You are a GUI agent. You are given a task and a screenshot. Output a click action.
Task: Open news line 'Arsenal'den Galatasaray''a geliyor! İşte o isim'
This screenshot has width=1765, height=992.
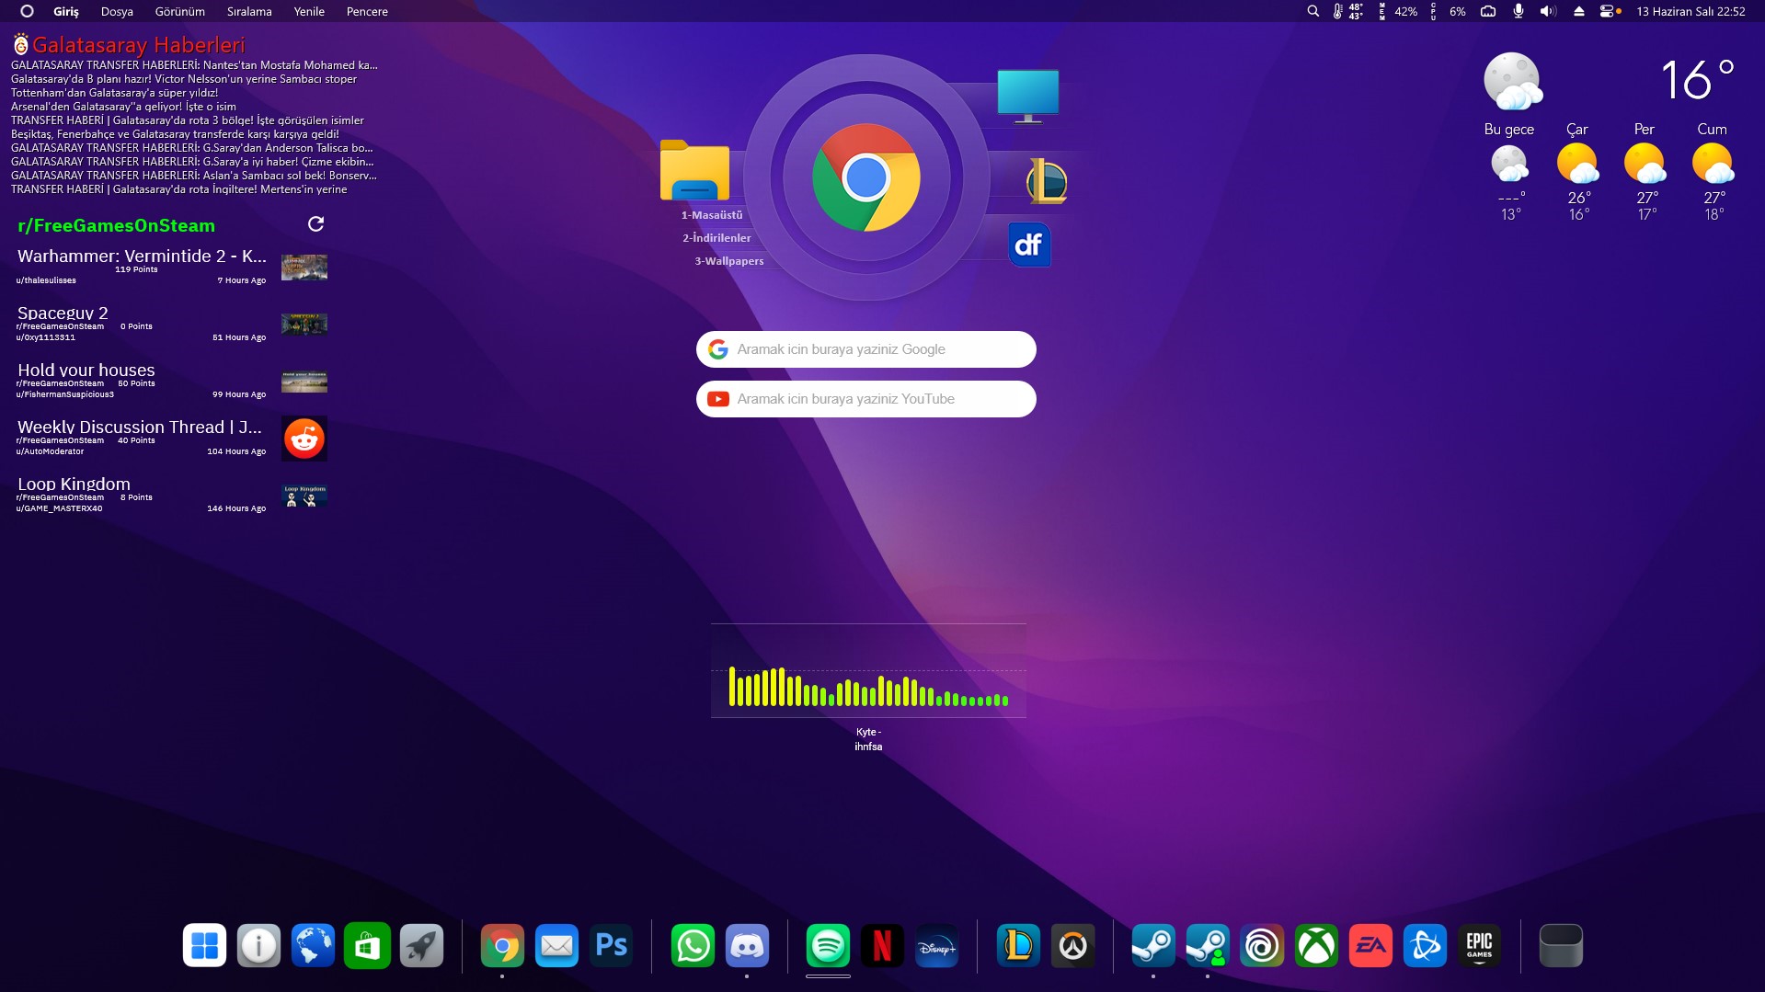pos(123,107)
